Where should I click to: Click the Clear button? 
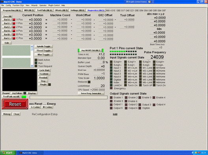coord(16,114)
